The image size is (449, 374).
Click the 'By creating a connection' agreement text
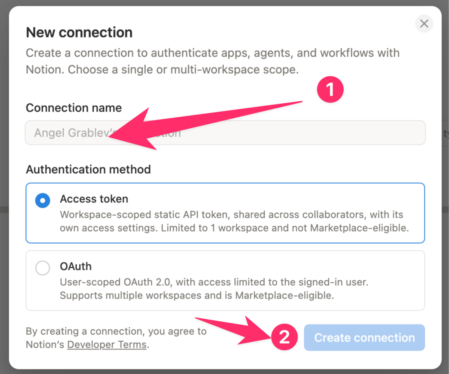coord(116,338)
